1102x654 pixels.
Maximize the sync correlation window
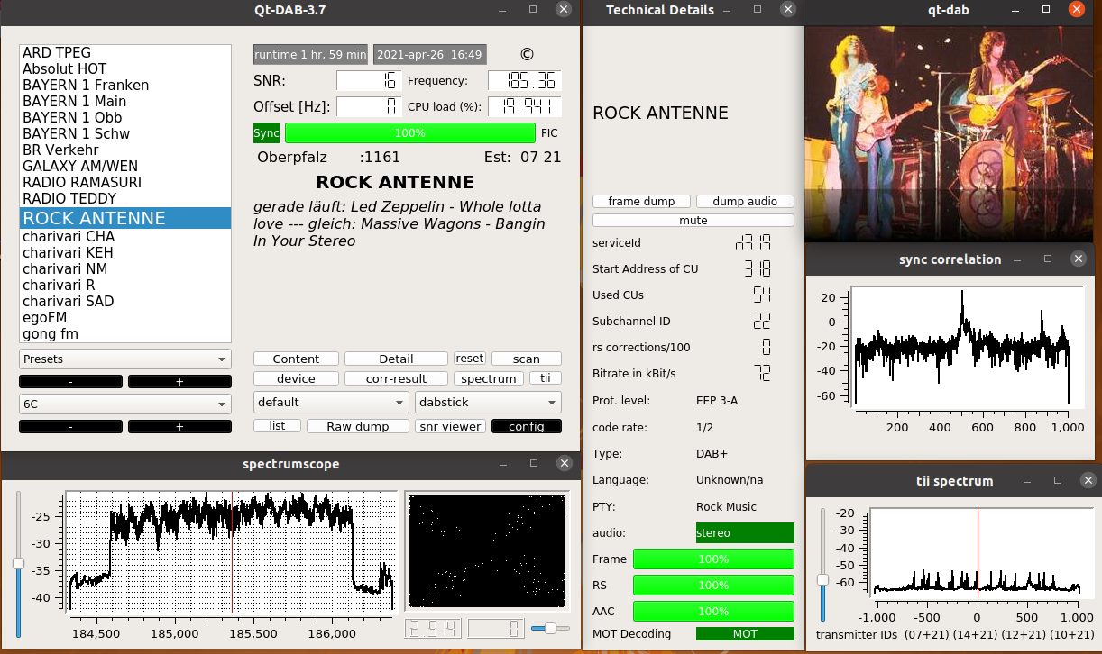[1048, 259]
